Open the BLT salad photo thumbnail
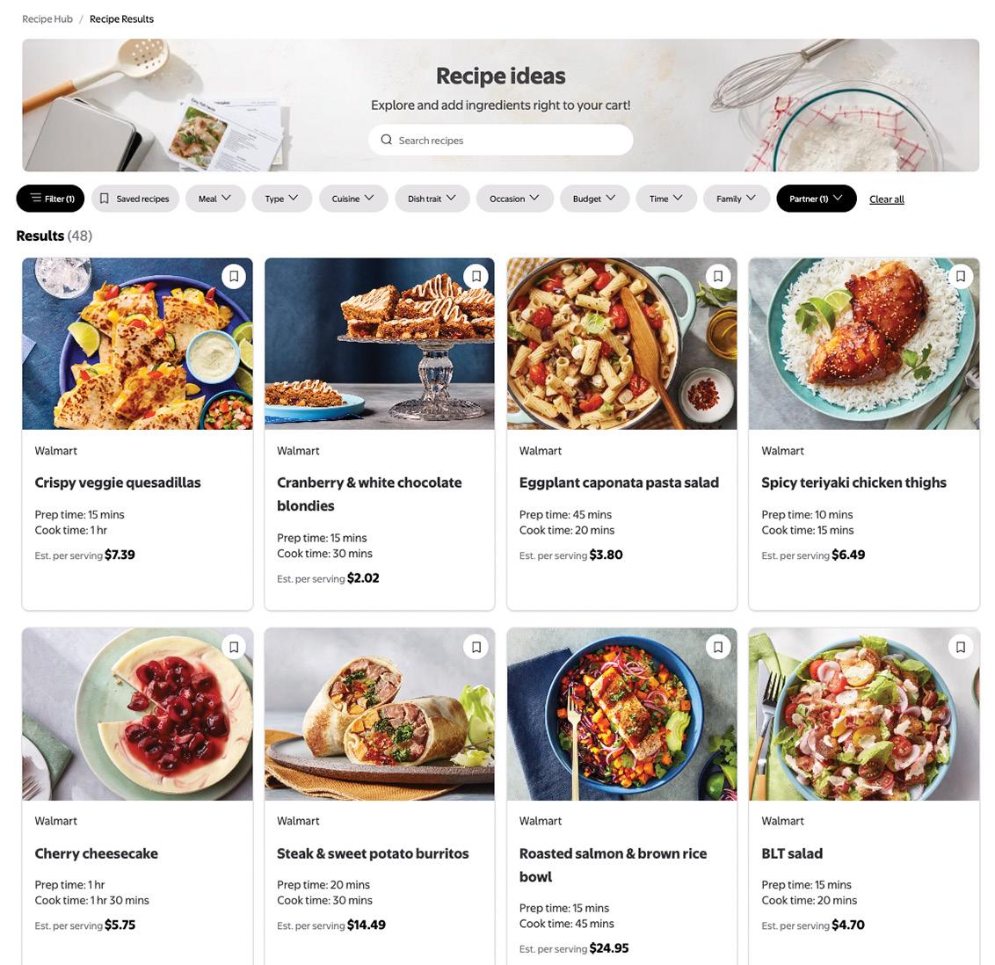 pyautogui.click(x=864, y=715)
